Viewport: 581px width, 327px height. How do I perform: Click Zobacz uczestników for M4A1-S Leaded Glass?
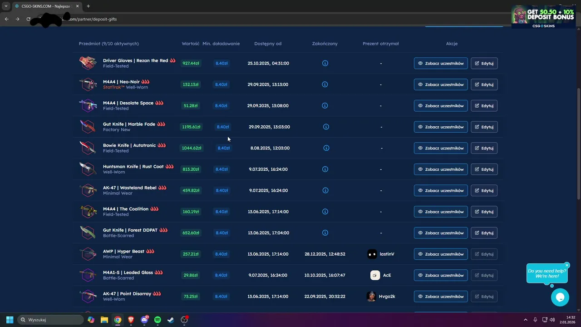pyautogui.click(x=441, y=275)
